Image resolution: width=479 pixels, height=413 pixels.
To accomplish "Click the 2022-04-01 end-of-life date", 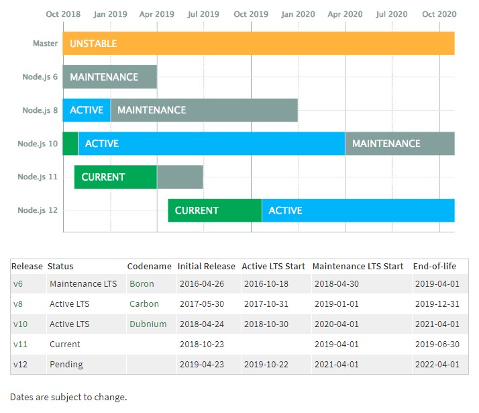I will click(x=437, y=365).
